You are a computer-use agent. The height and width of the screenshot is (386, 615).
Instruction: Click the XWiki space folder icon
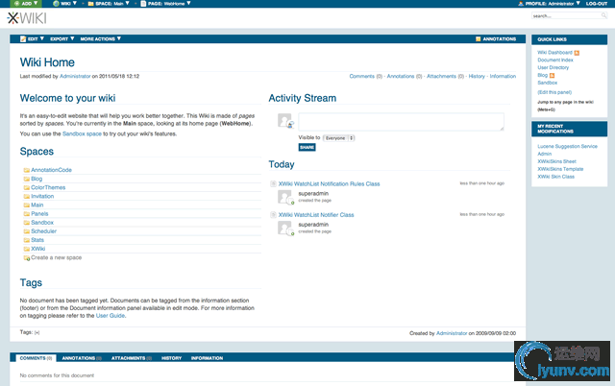26,249
